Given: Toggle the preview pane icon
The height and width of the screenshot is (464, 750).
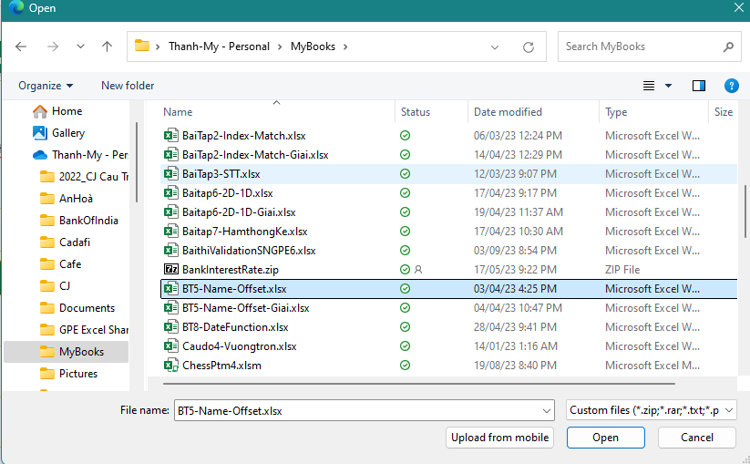Looking at the screenshot, I should (699, 86).
